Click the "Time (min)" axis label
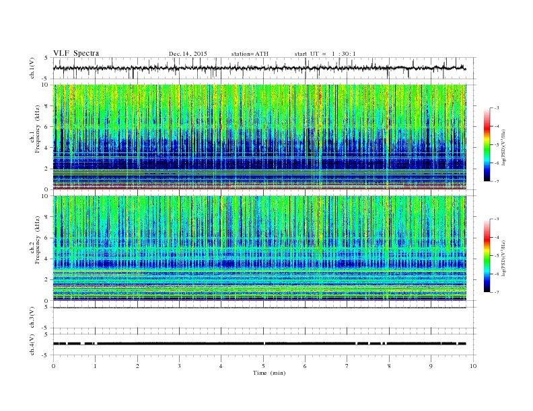Viewport: 533px width, 411px height. coord(269,373)
